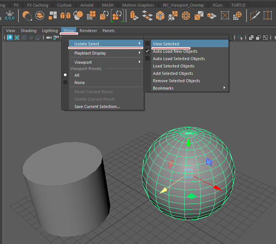Switch to the Arnold shelf tab
The height and width of the screenshot is (244, 276).
[x=87, y=5]
